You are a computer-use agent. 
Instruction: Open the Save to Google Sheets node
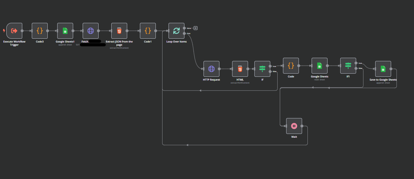point(383,69)
